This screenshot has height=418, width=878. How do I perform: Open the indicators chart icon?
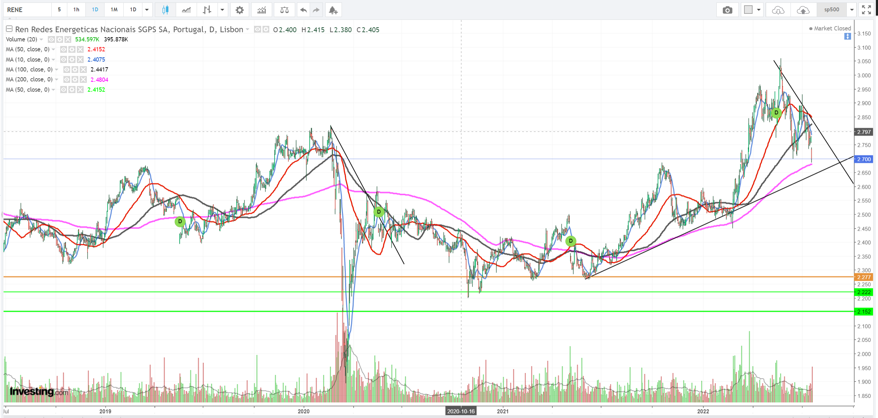tap(261, 10)
